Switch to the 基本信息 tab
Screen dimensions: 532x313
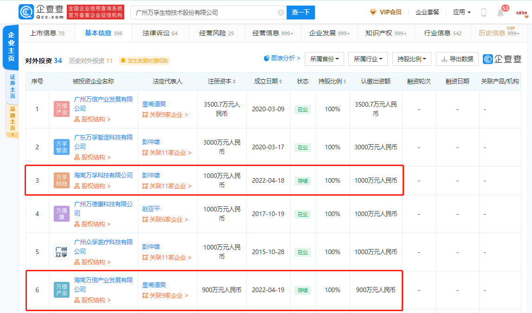103,33
